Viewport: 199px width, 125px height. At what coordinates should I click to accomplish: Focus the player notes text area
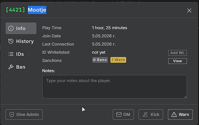[x=114, y=87]
